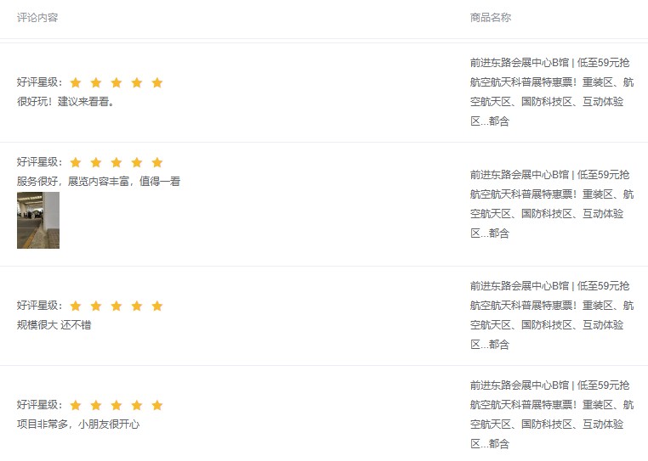Click the 评论内容 column header
This screenshot has width=648, height=461.
pos(37,17)
